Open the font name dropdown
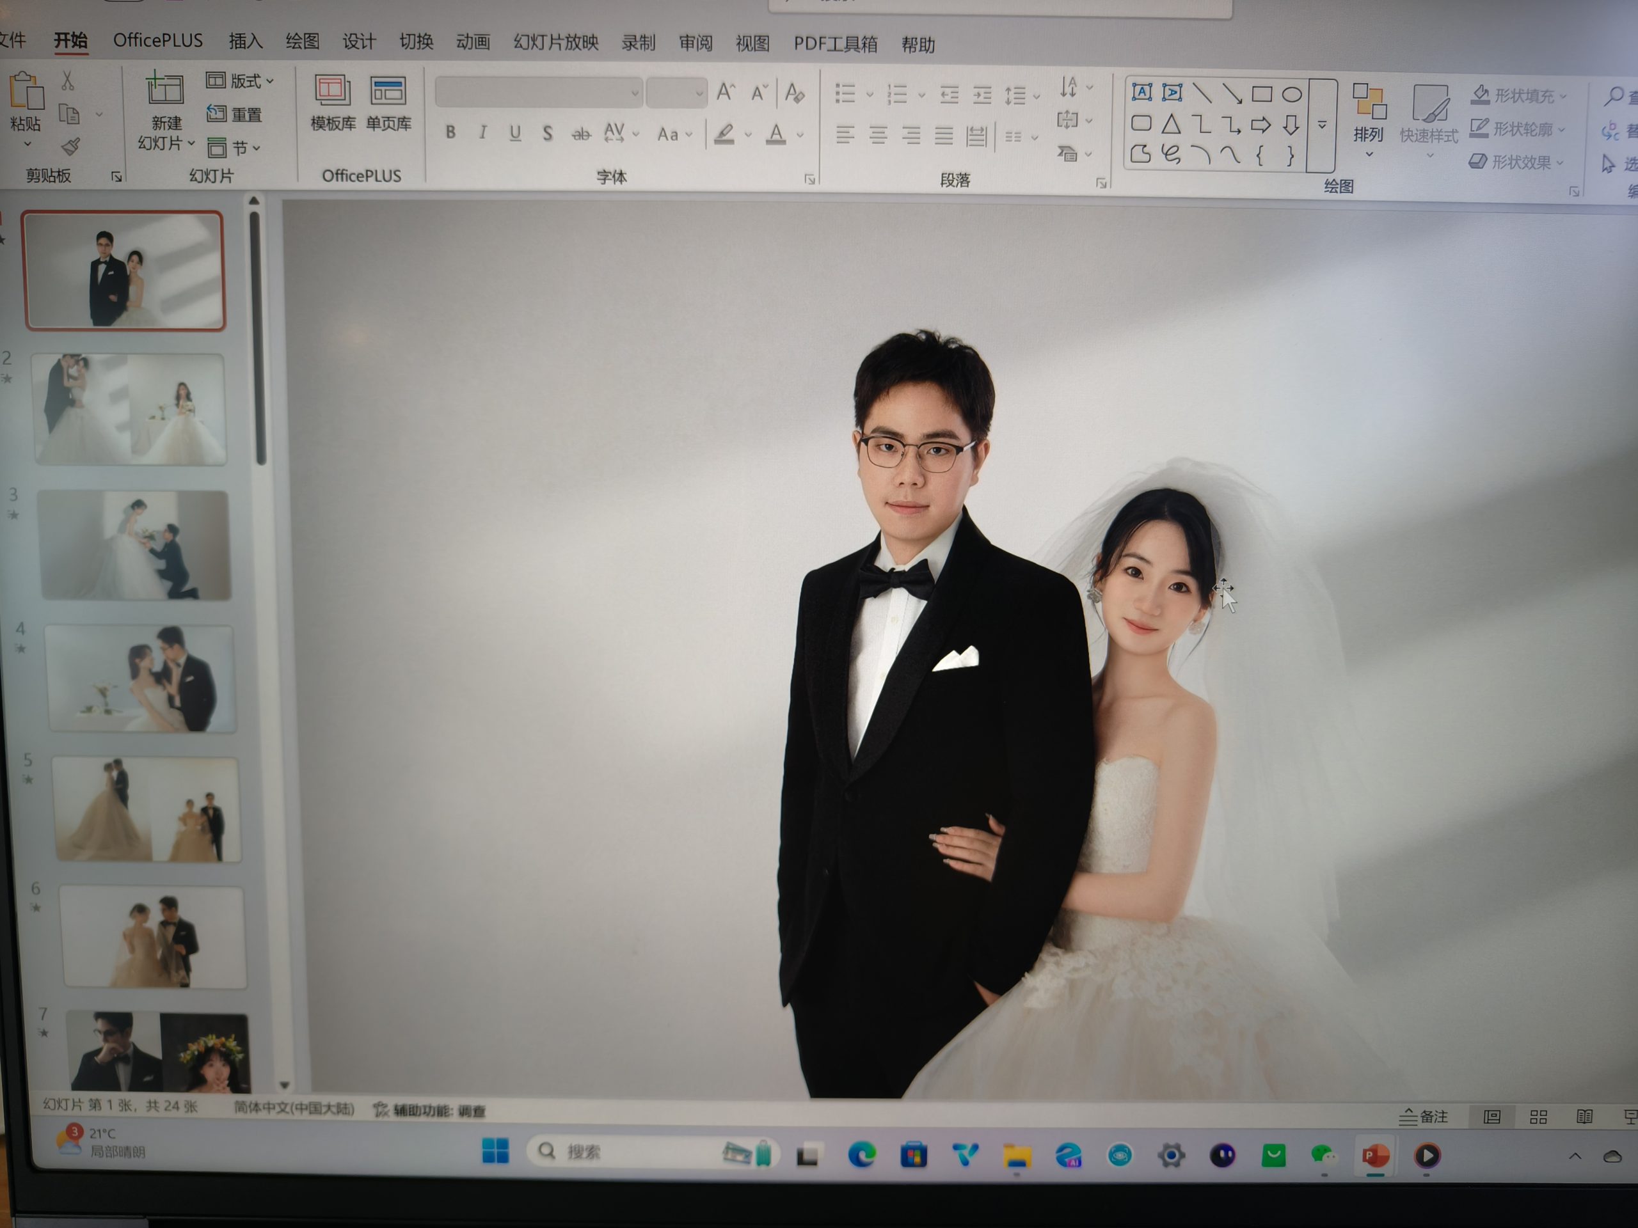 635,93
